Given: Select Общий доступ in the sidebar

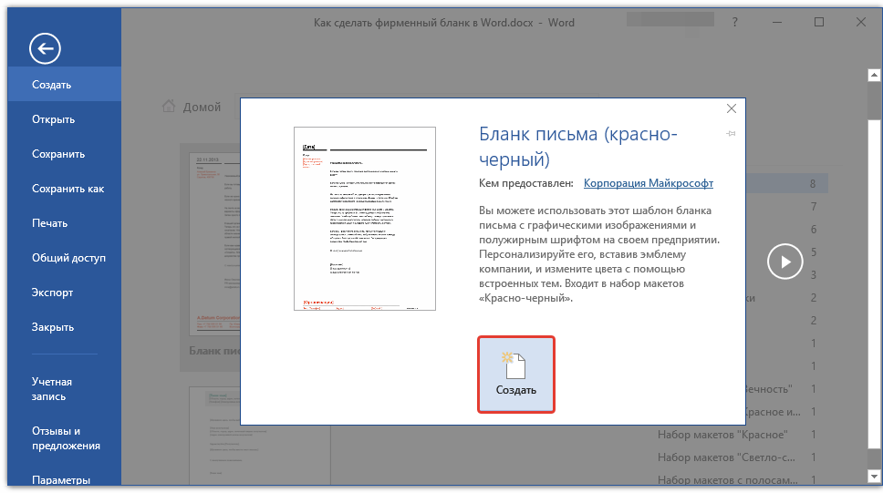Looking at the screenshot, I should point(68,258).
